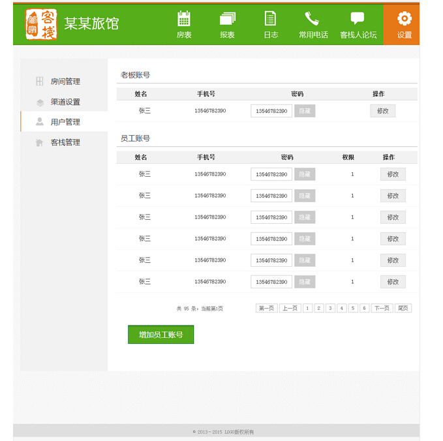Toggle 隐藏 on the last employee's password
The width and height of the screenshot is (443, 441).
coord(305,282)
